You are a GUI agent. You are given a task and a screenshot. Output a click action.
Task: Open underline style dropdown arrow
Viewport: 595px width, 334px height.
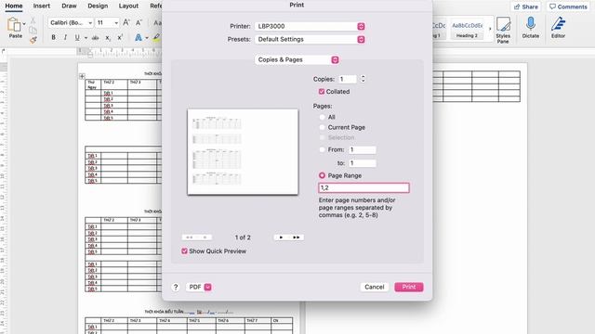[86, 37]
